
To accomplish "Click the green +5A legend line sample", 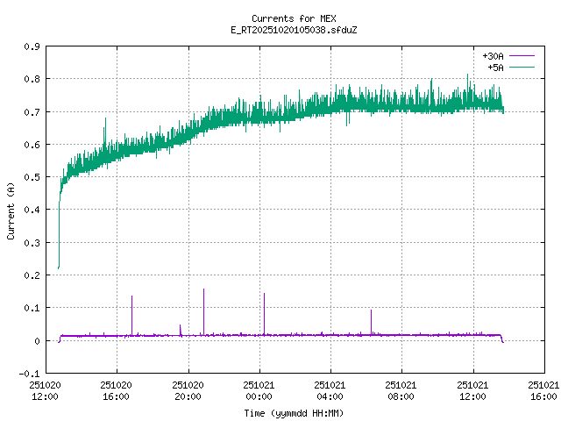I will click(522, 66).
